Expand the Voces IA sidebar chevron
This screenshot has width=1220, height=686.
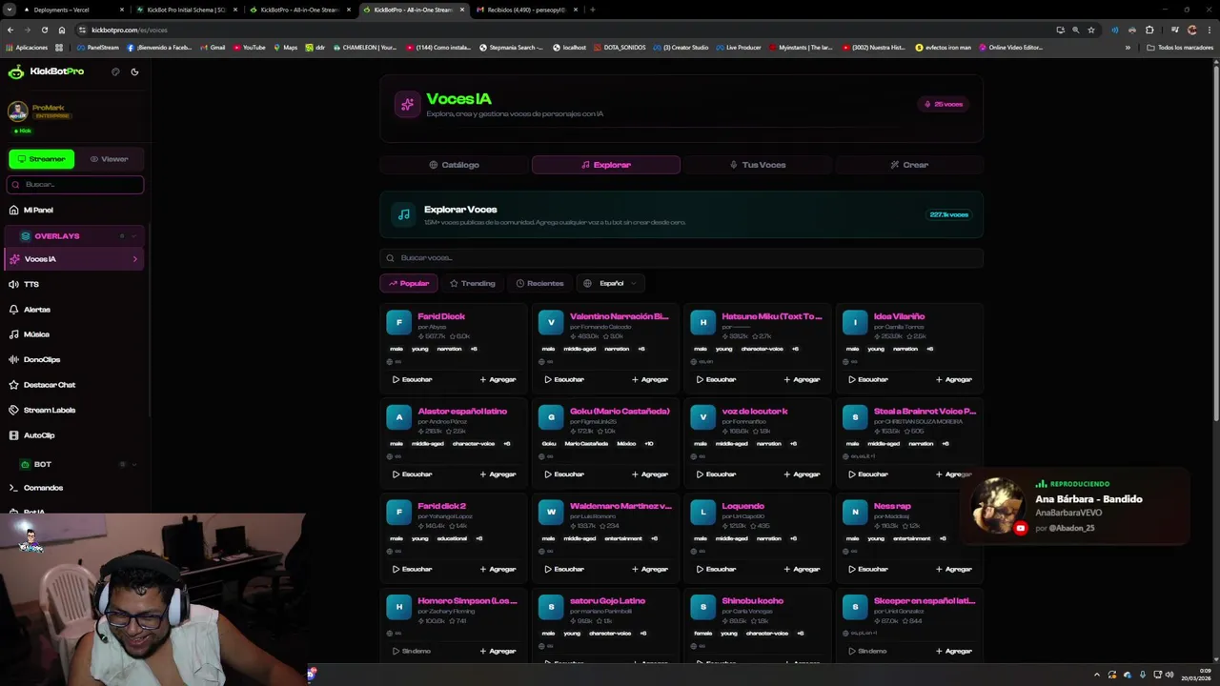134,259
